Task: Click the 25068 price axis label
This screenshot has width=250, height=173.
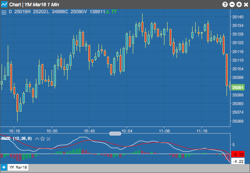Action: [x=238, y=121]
